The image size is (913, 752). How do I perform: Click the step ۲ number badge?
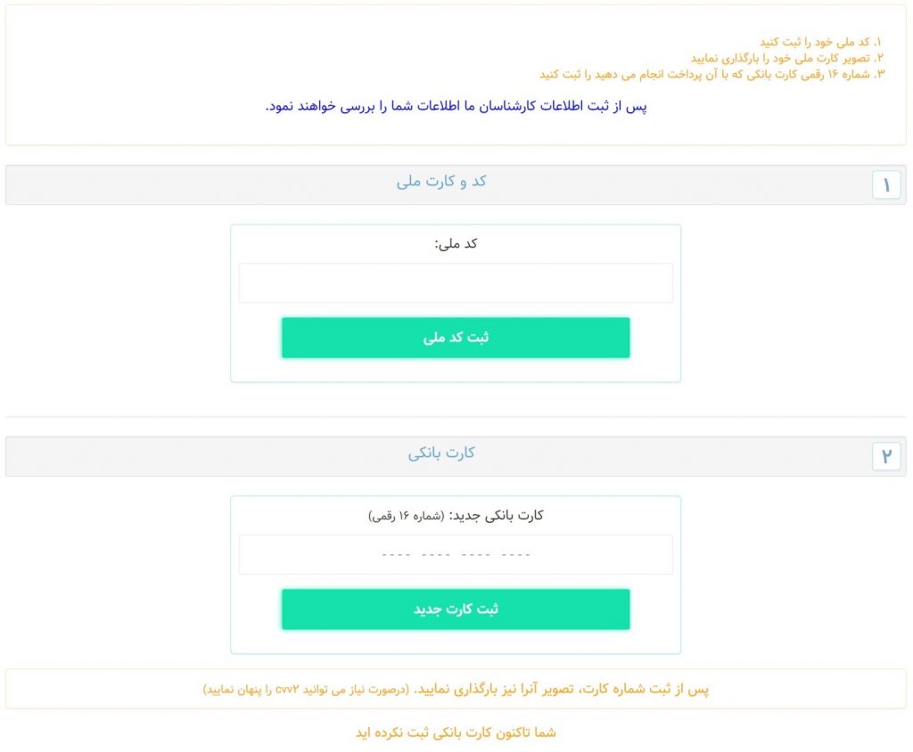(886, 456)
